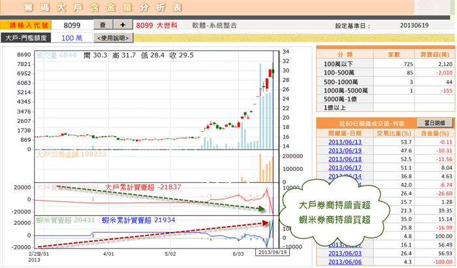Viewport: 457px width, 268px height.
Task: Open the <使用說明> usage instructions button
Action: (113, 38)
